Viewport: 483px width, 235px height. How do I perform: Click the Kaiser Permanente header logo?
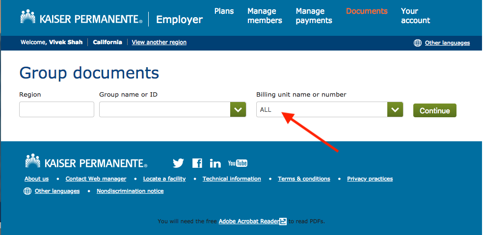(x=81, y=17)
